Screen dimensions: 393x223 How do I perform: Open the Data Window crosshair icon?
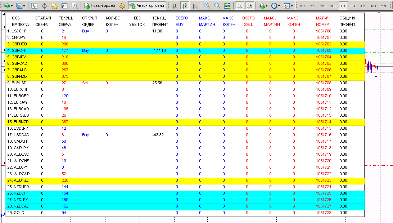pyautogui.click(x=44, y=6)
